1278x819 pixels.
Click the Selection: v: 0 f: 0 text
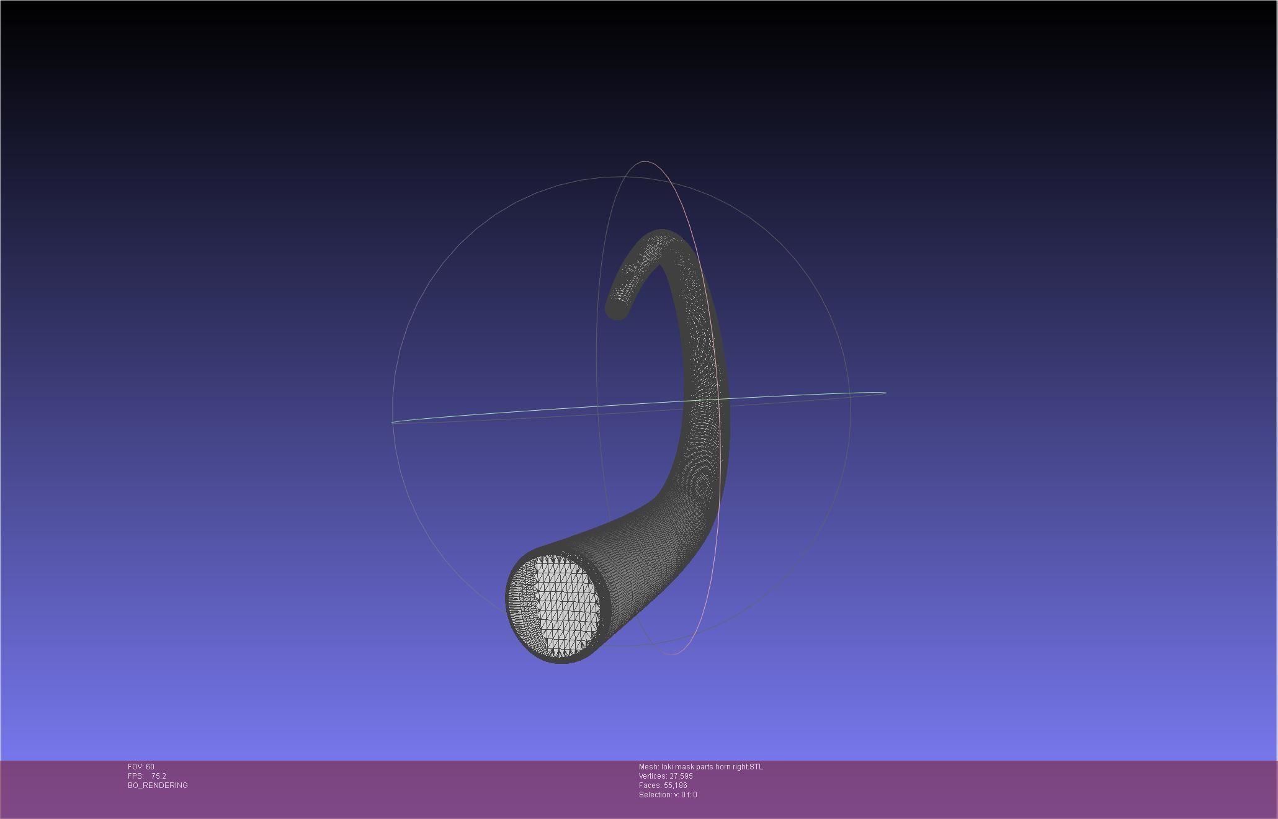pyautogui.click(x=668, y=795)
